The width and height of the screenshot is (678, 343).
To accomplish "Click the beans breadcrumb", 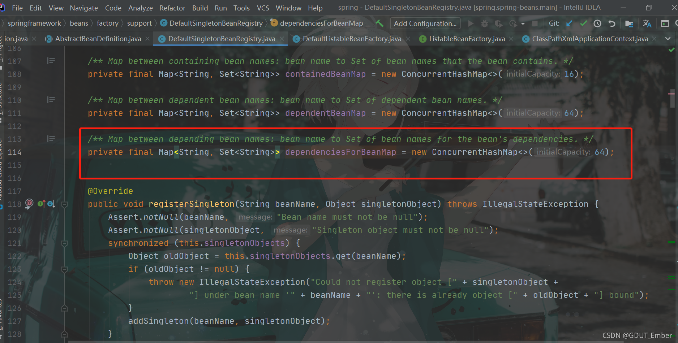I will (x=79, y=23).
